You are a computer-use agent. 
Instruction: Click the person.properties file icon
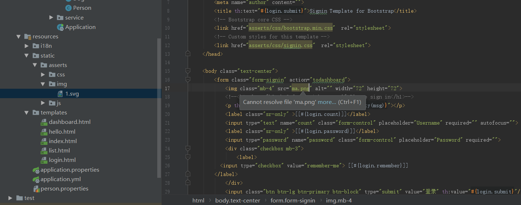[x=36, y=189]
